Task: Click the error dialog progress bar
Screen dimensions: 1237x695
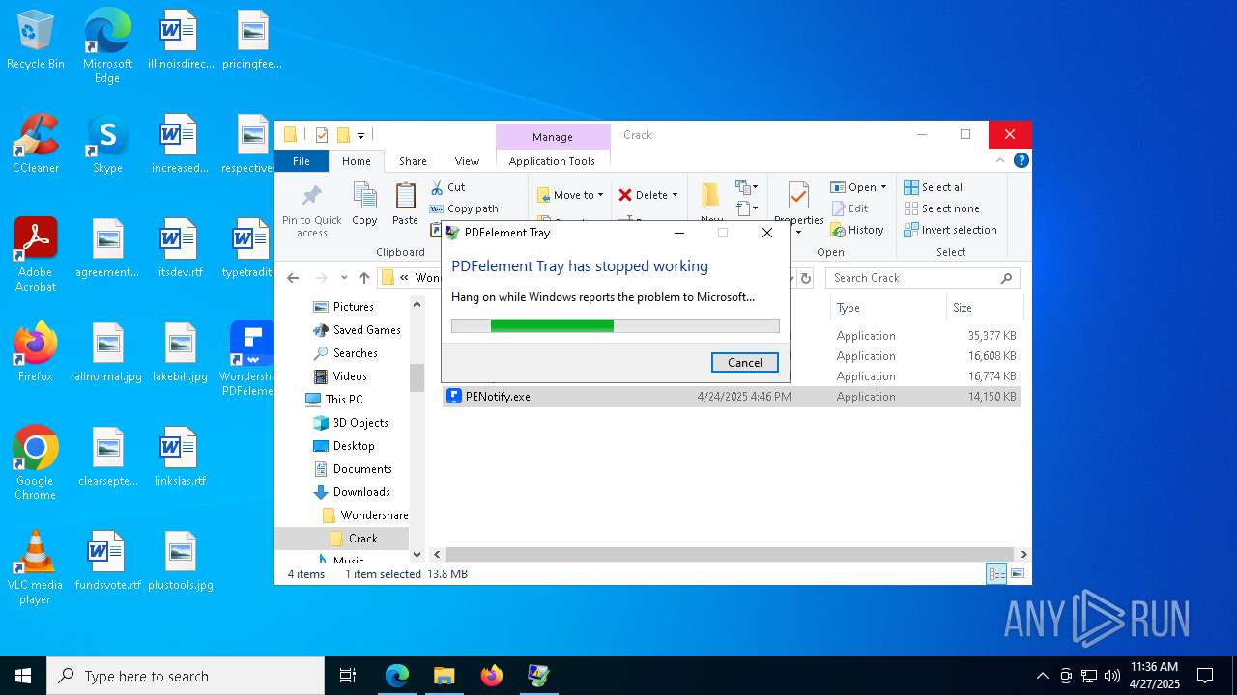Action: [x=615, y=325]
